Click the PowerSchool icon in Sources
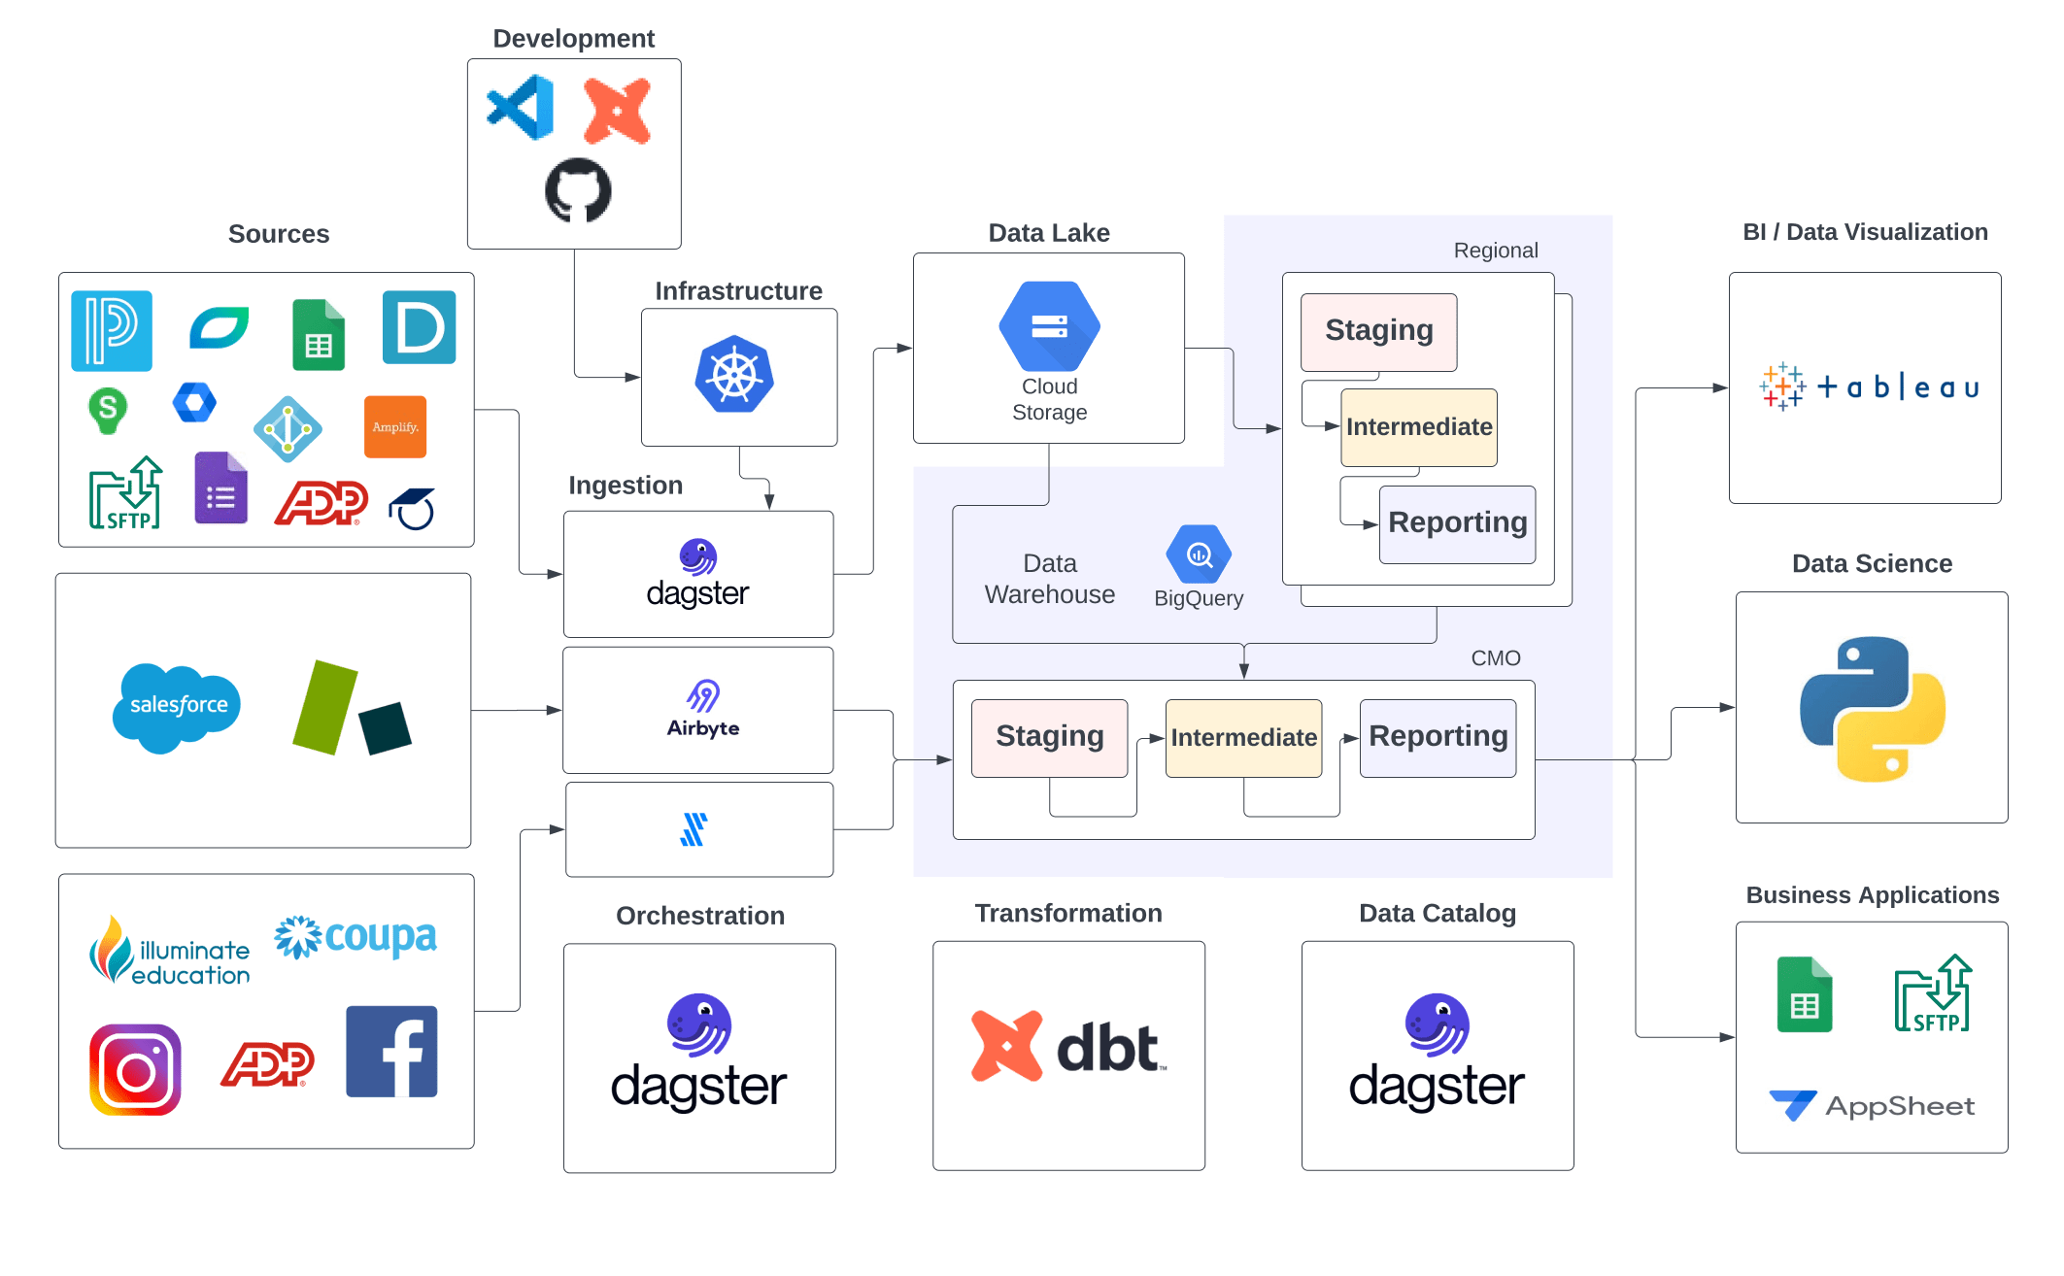 [x=112, y=330]
